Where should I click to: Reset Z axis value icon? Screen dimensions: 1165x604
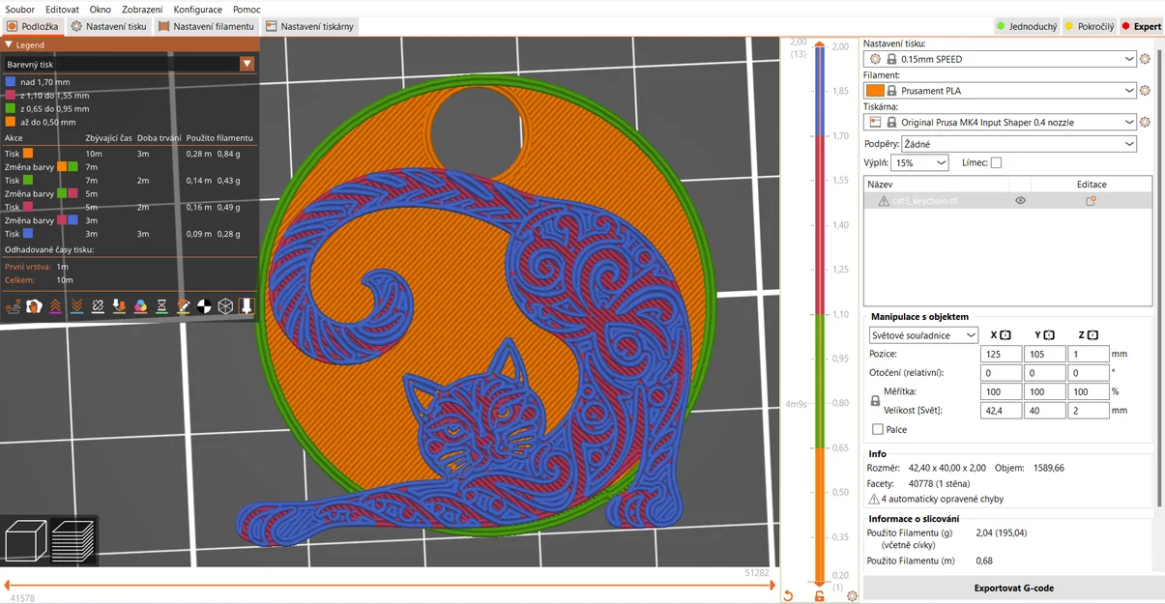(1092, 335)
